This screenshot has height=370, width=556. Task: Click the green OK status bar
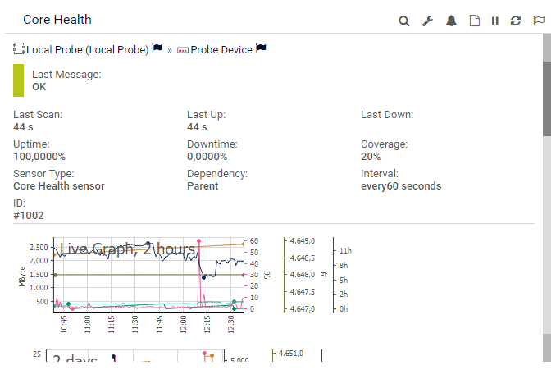click(x=18, y=80)
